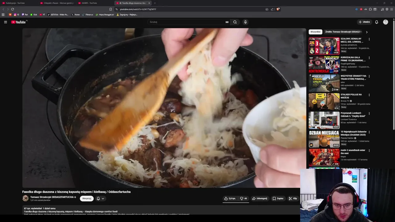
Task: Open the browser share icon in the address bar
Action: 272,9
